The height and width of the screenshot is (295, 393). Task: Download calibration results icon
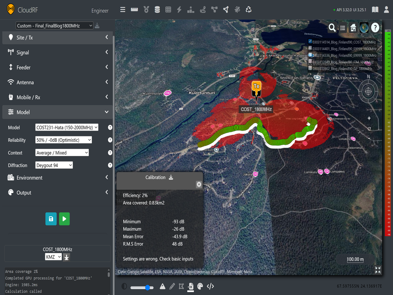(x=171, y=177)
